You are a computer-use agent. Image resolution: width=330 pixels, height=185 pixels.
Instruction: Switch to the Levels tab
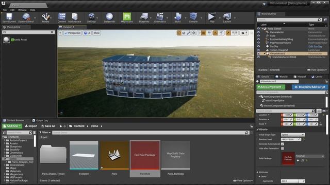tap(317, 77)
